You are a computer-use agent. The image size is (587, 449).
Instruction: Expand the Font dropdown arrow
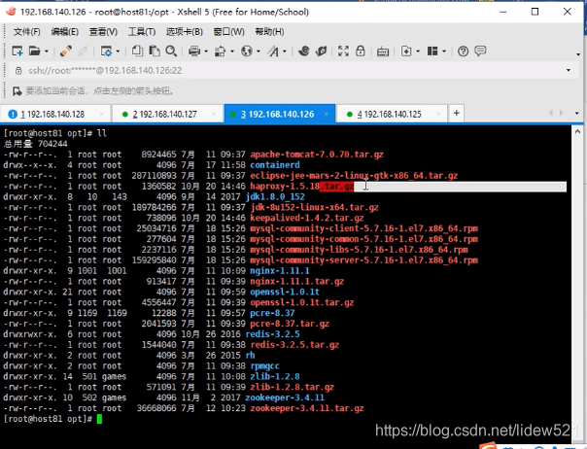[285, 52]
